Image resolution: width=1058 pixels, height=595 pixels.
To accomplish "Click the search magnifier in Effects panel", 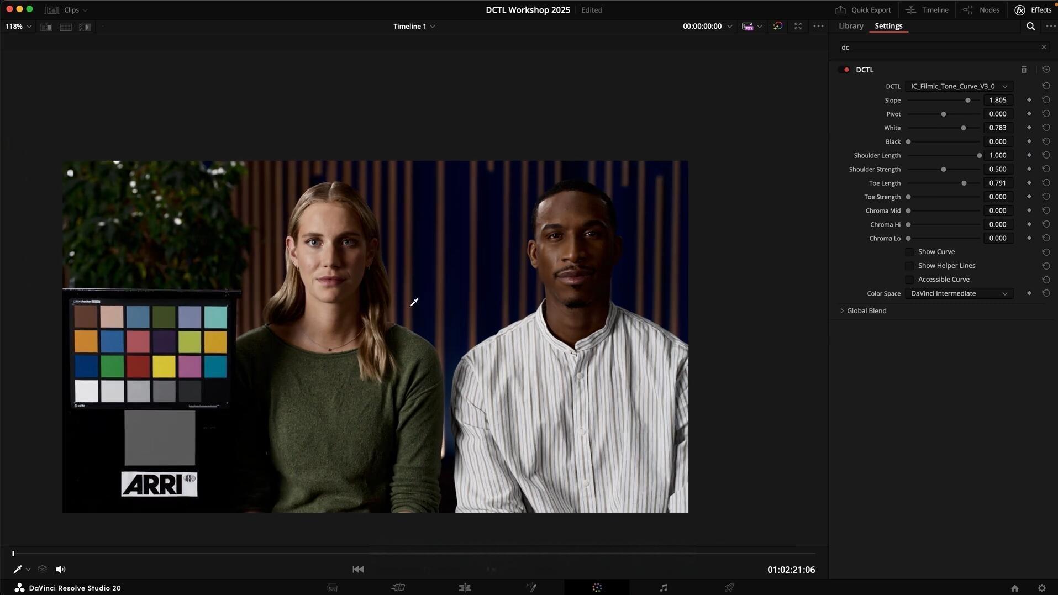I will 1030,26.
